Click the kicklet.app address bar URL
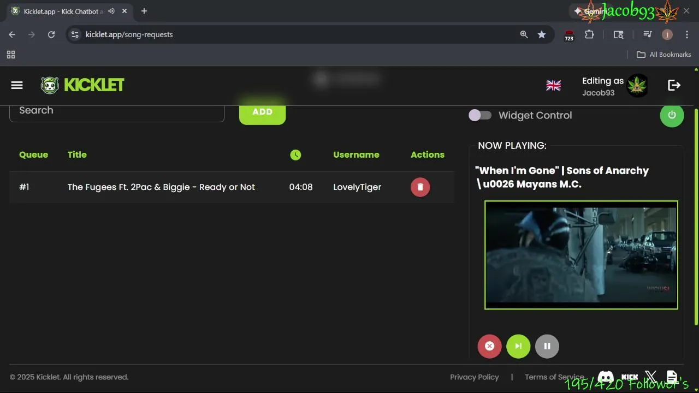 click(x=129, y=34)
